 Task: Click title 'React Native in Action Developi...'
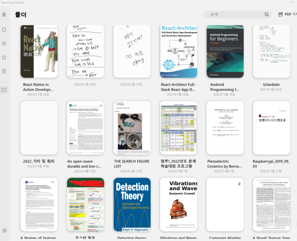coord(38,87)
